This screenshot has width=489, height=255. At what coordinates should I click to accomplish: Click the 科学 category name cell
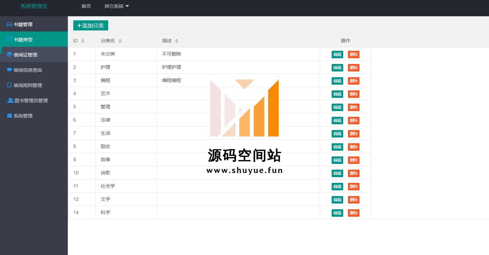point(126,212)
